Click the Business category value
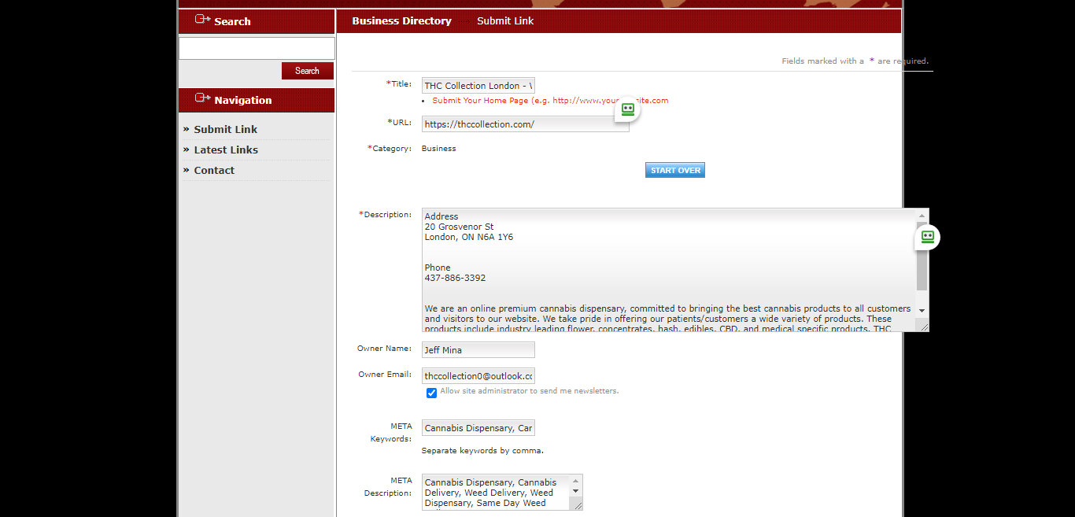Viewport: 1075px width, 517px height. point(438,148)
